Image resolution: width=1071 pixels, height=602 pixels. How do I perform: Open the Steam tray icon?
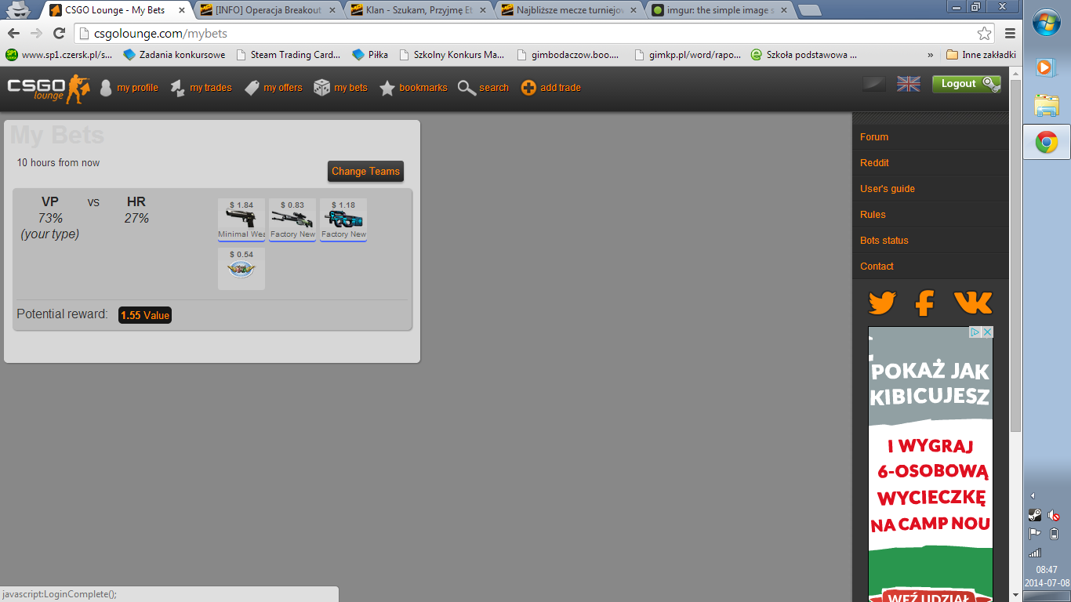(x=1035, y=516)
